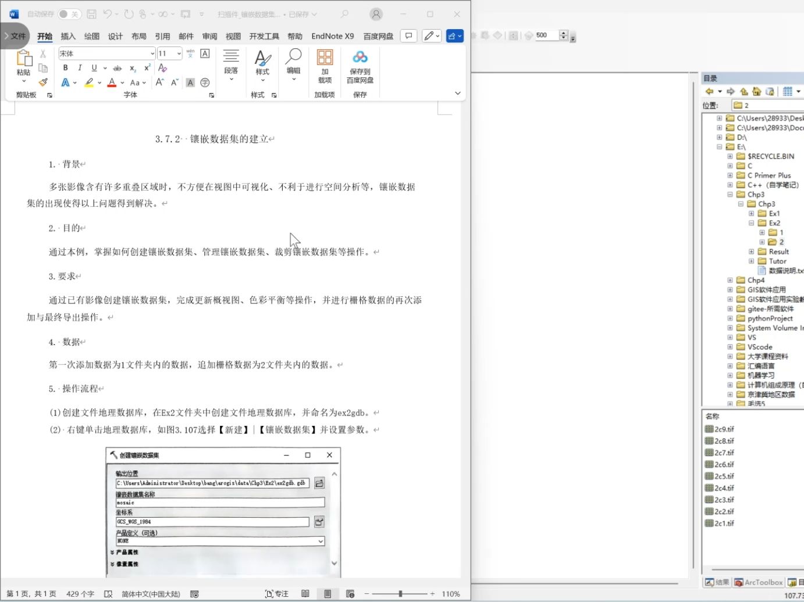The image size is (804, 602).
Task: Open the Share button in Word
Action: [455, 36]
